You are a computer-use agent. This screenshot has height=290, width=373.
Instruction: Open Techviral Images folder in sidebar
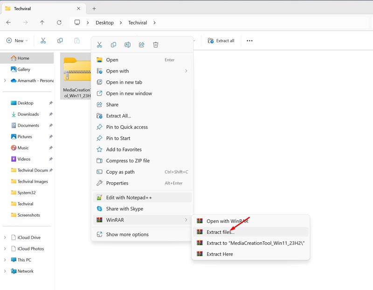(27, 181)
